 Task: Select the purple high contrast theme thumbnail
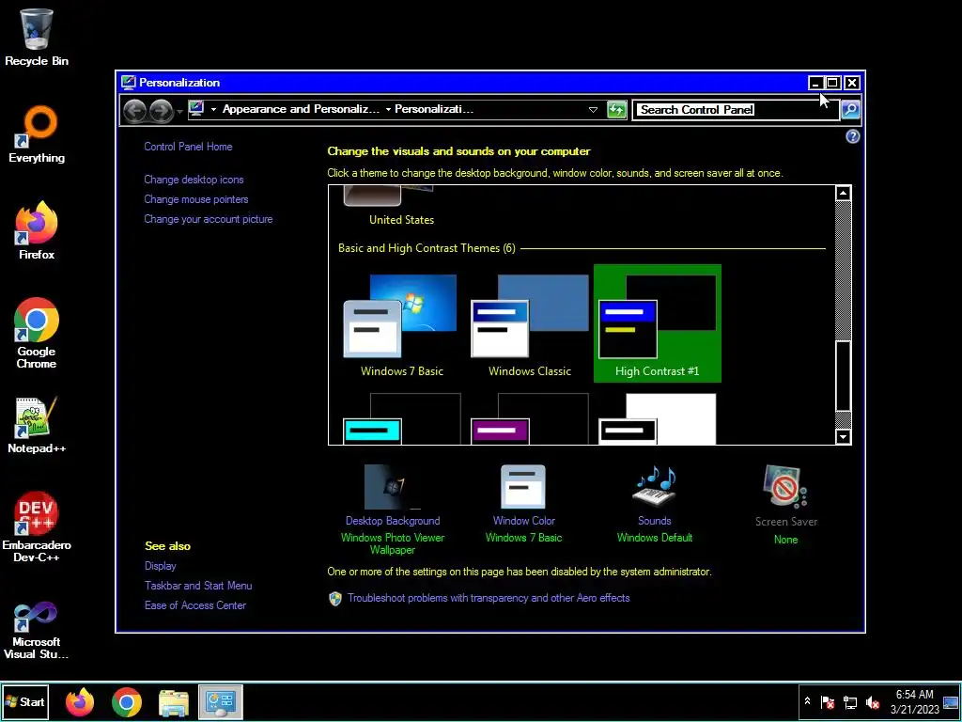coord(530,418)
